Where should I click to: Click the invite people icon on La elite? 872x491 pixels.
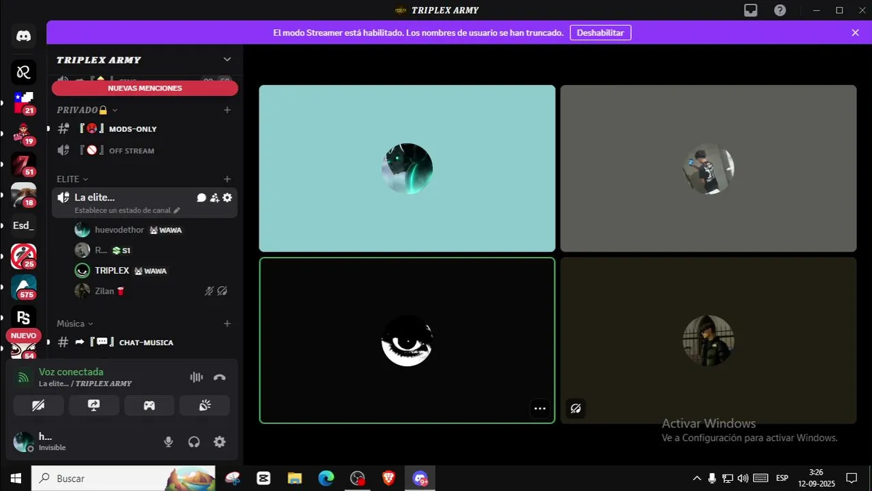214,198
